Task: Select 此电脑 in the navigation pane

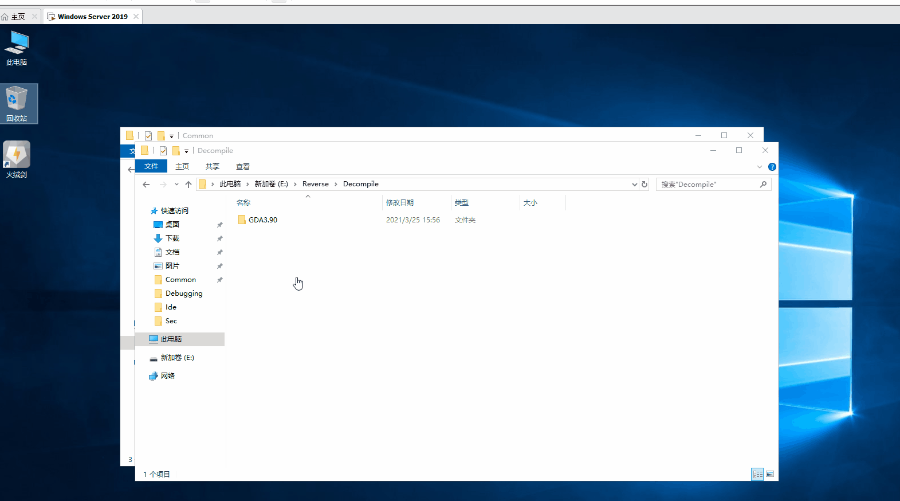Action: [180, 339]
